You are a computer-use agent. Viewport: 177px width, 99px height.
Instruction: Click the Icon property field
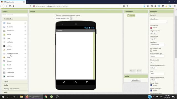(157, 74)
